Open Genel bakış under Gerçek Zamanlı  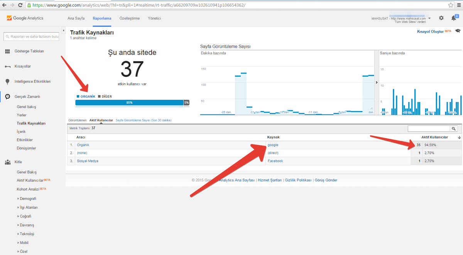(26, 107)
